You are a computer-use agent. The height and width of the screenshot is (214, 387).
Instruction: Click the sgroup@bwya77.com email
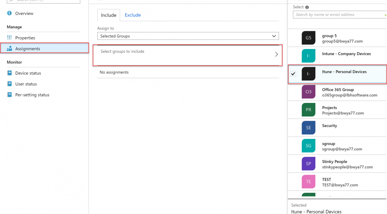click(342, 149)
